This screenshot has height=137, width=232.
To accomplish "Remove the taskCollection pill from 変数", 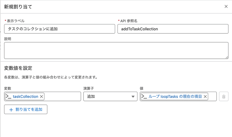I will tap(41, 97).
